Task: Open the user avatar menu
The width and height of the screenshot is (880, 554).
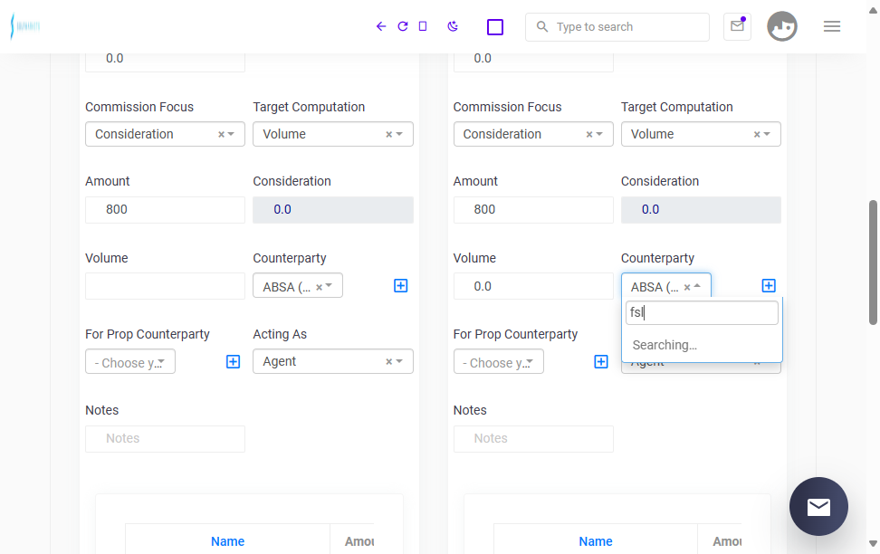Action: click(782, 26)
